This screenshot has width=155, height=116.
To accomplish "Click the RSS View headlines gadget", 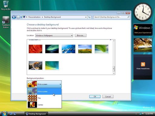I will [x=143, y=67].
